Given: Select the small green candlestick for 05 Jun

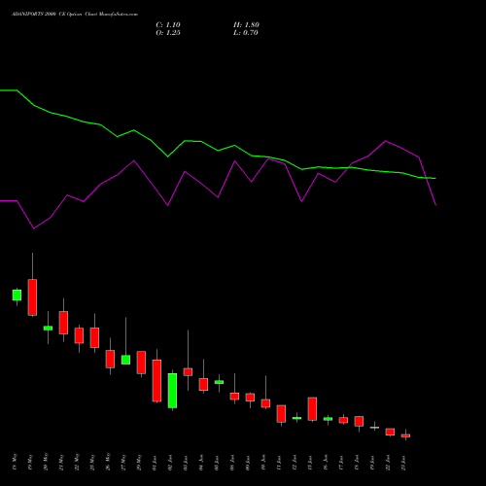Looking at the screenshot, I should 219,382.
